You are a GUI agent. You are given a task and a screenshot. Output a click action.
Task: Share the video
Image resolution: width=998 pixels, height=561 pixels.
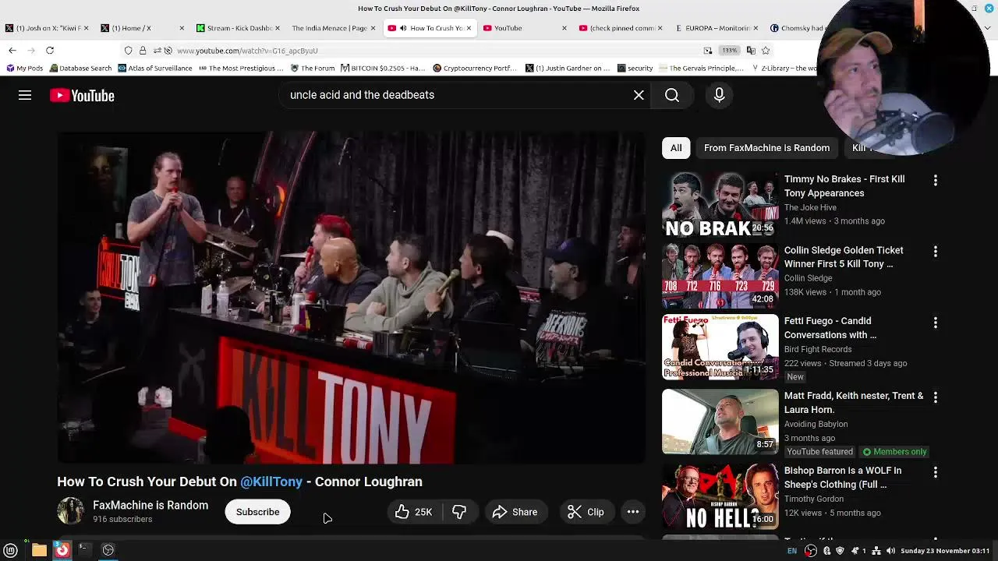tap(515, 512)
